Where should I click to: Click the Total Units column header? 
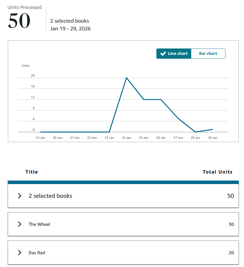(217, 172)
